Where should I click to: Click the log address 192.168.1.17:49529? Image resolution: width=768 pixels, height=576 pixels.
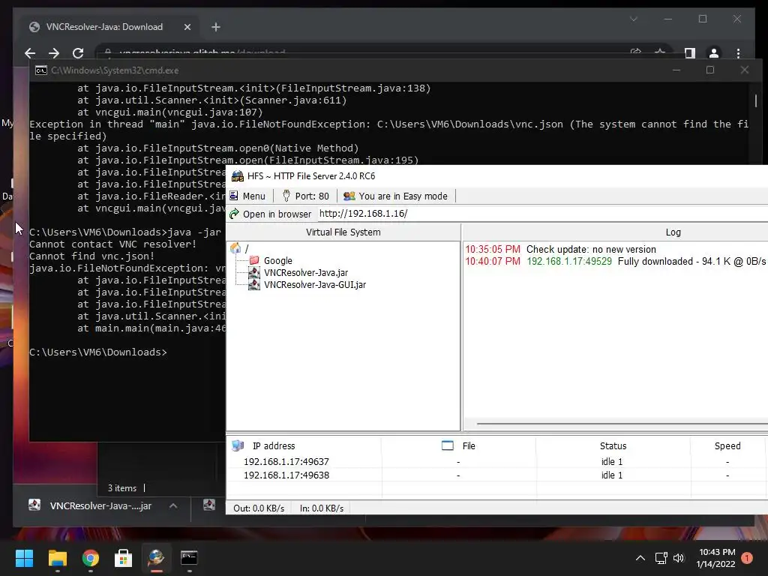point(569,262)
